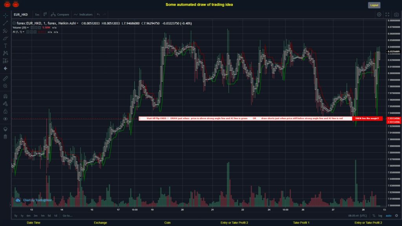Click the Date Time column header

click(x=34, y=223)
